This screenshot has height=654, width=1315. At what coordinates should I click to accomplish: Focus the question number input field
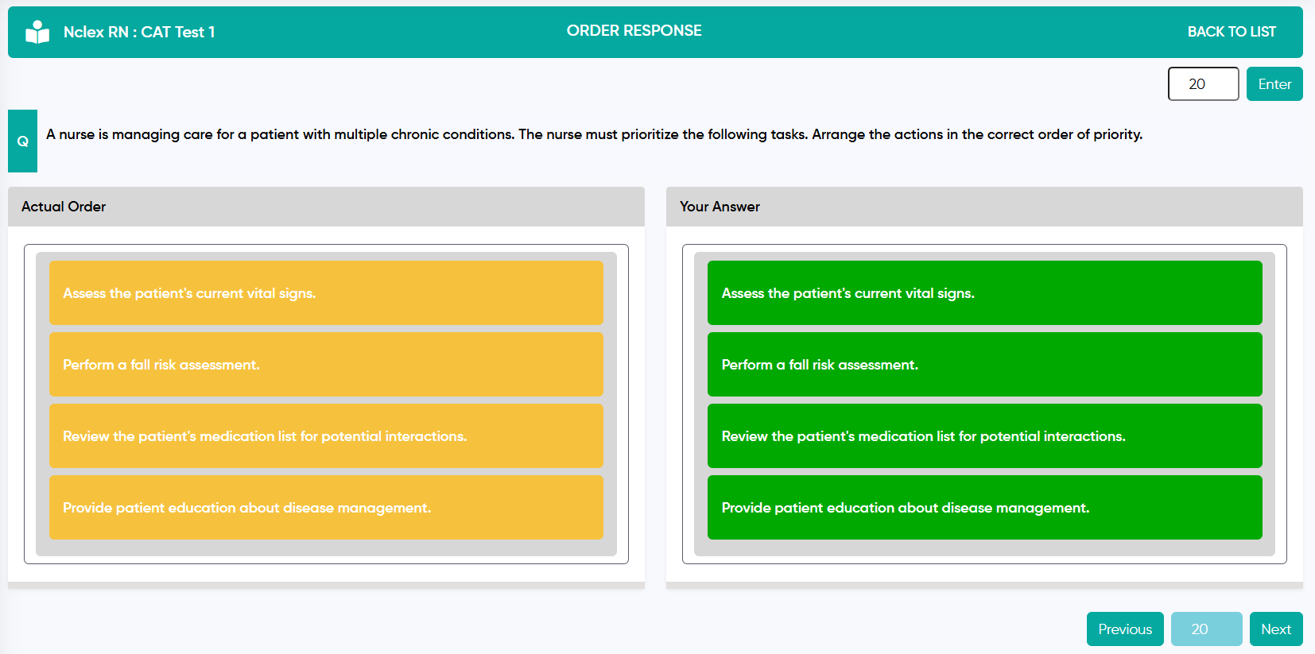pos(1203,84)
